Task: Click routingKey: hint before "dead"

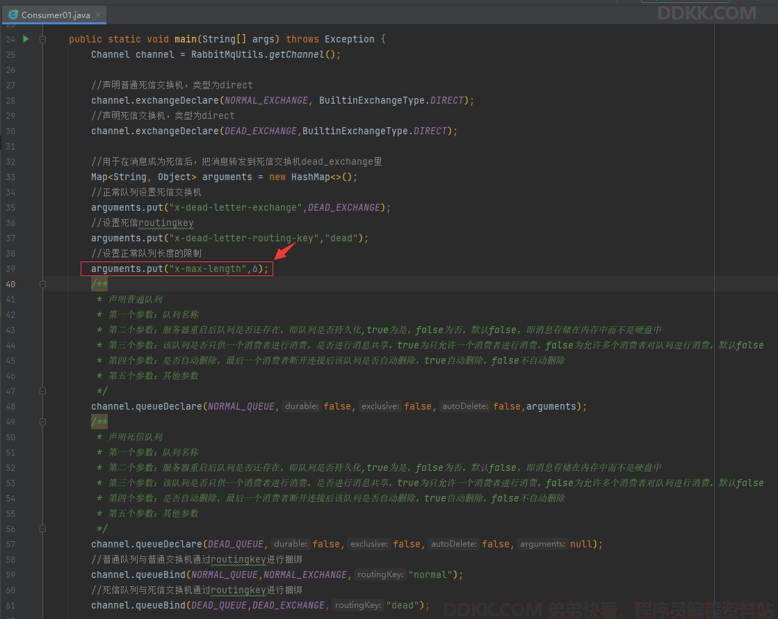Action: (x=358, y=605)
